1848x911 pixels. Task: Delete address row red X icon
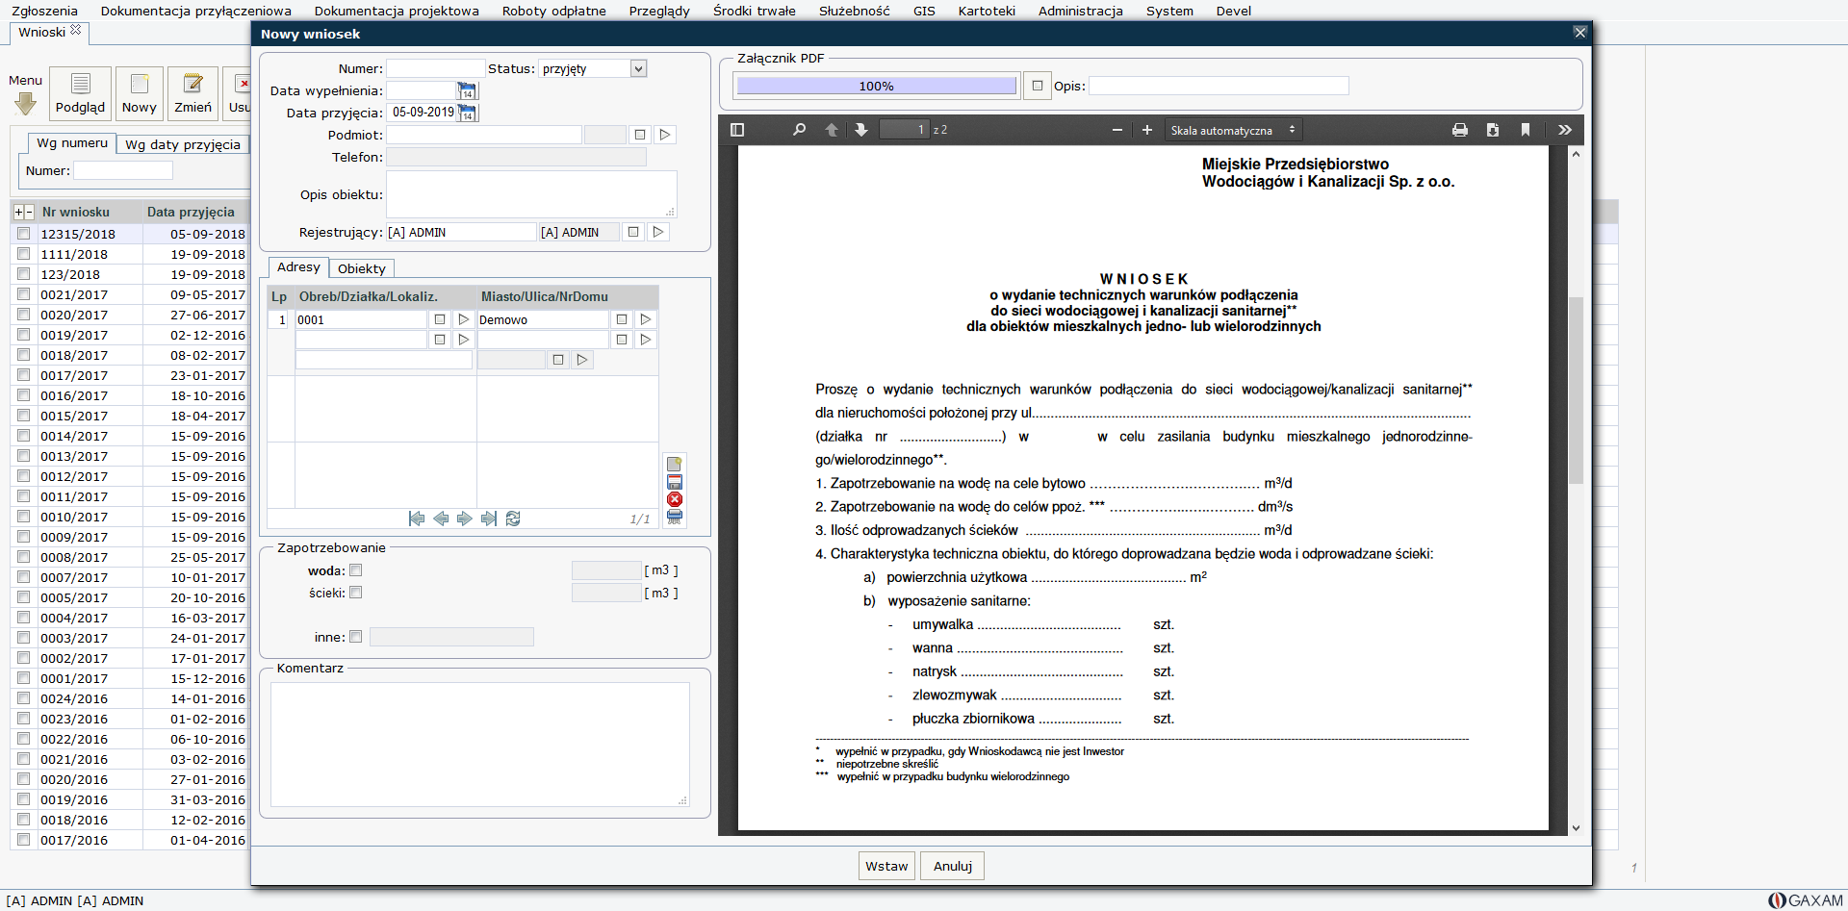675,499
